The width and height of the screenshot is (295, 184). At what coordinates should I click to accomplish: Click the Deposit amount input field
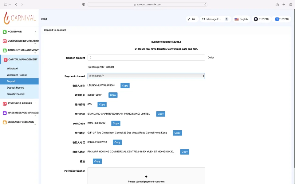click(x=146, y=58)
